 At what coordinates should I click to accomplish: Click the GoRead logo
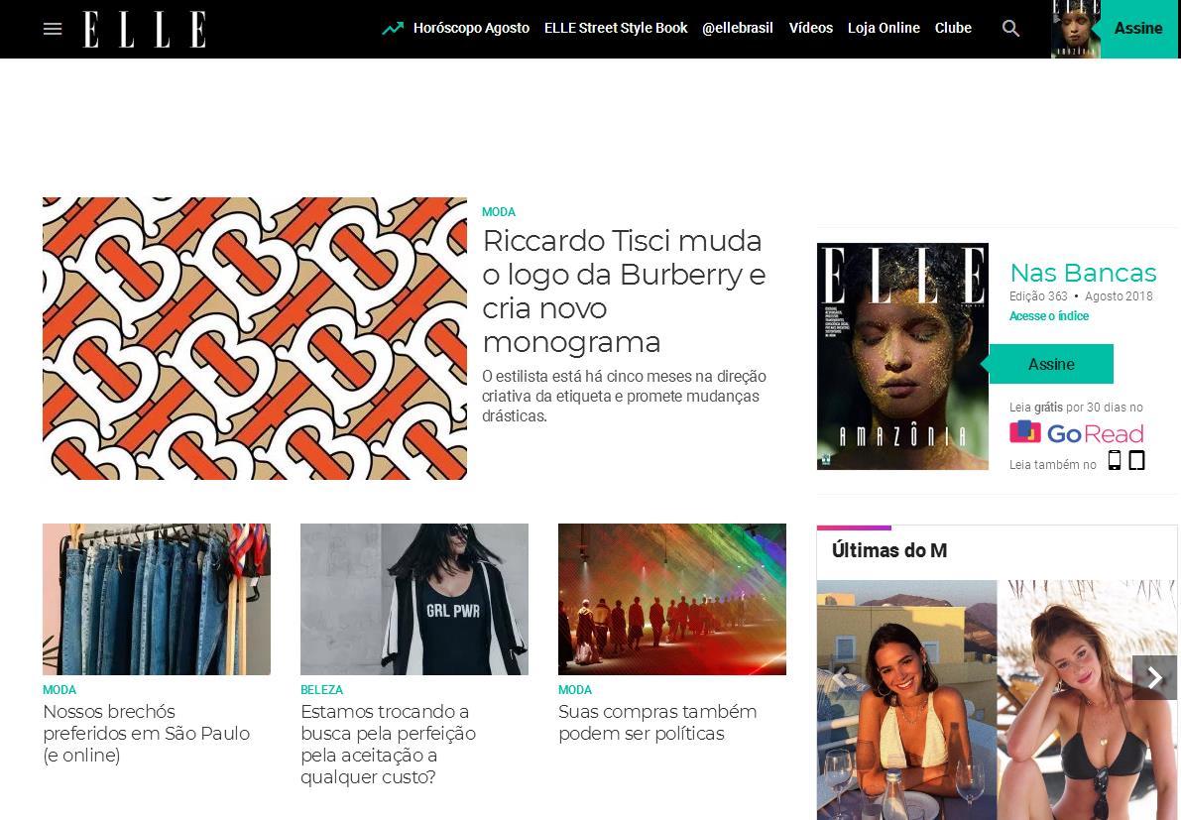coord(1076,433)
